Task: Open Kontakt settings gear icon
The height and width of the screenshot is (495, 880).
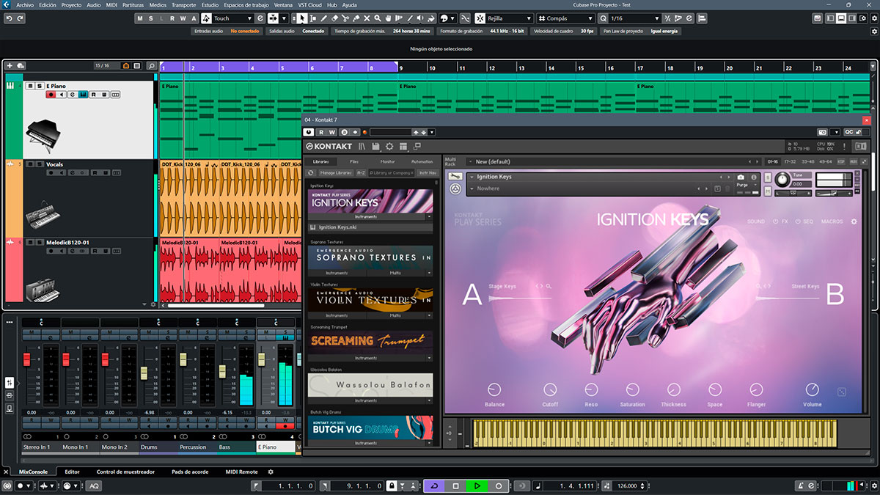Action: [389, 147]
